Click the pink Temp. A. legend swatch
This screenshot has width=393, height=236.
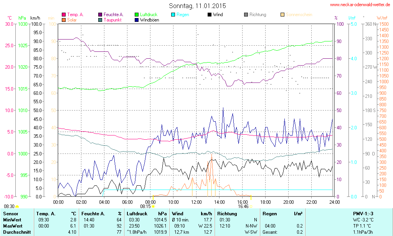[64, 15]
